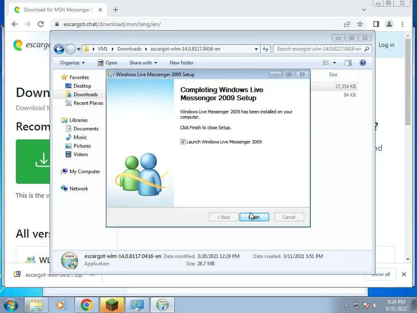Toggle the preview pane icon in Explorer
The height and width of the screenshot is (313, 417).
pos(348,62)
